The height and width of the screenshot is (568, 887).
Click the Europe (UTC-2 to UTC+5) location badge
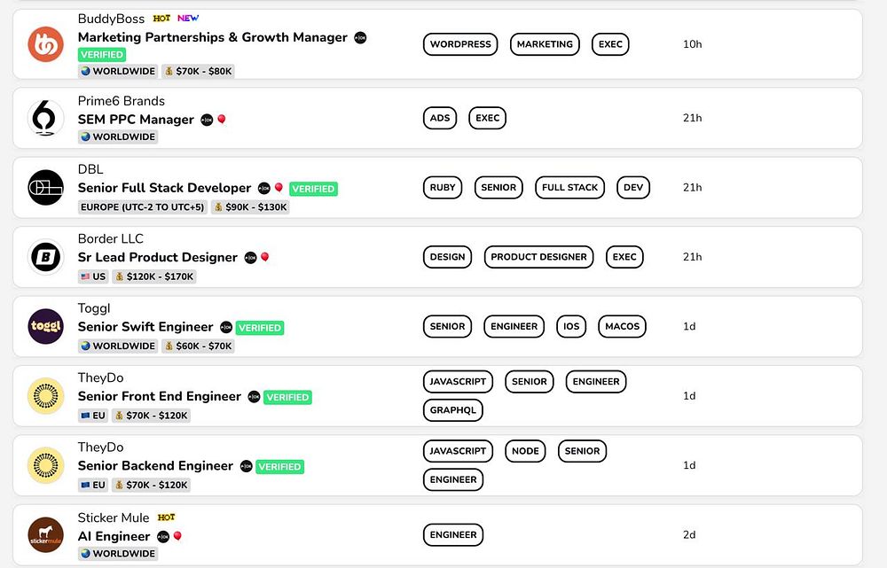pos(142,207)
